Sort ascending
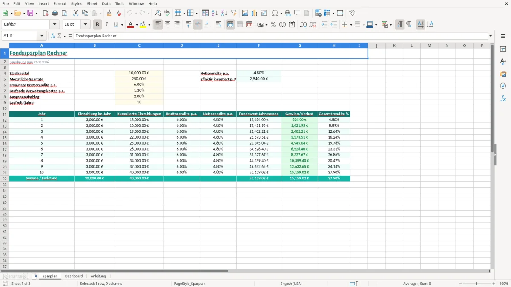 [215, 13]
